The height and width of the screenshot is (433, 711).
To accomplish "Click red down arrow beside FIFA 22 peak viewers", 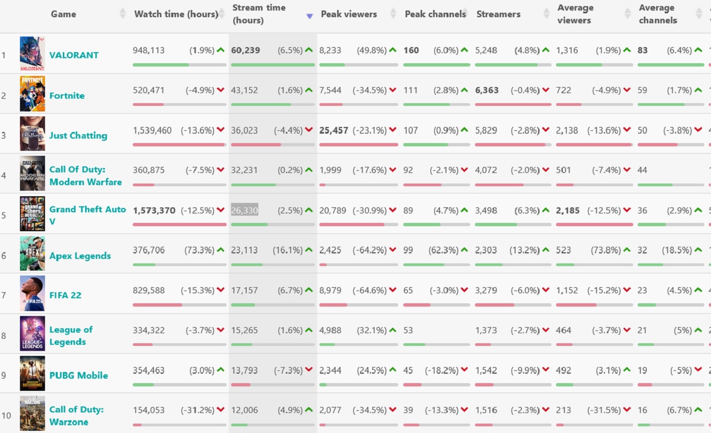I will tap(393, 291).
